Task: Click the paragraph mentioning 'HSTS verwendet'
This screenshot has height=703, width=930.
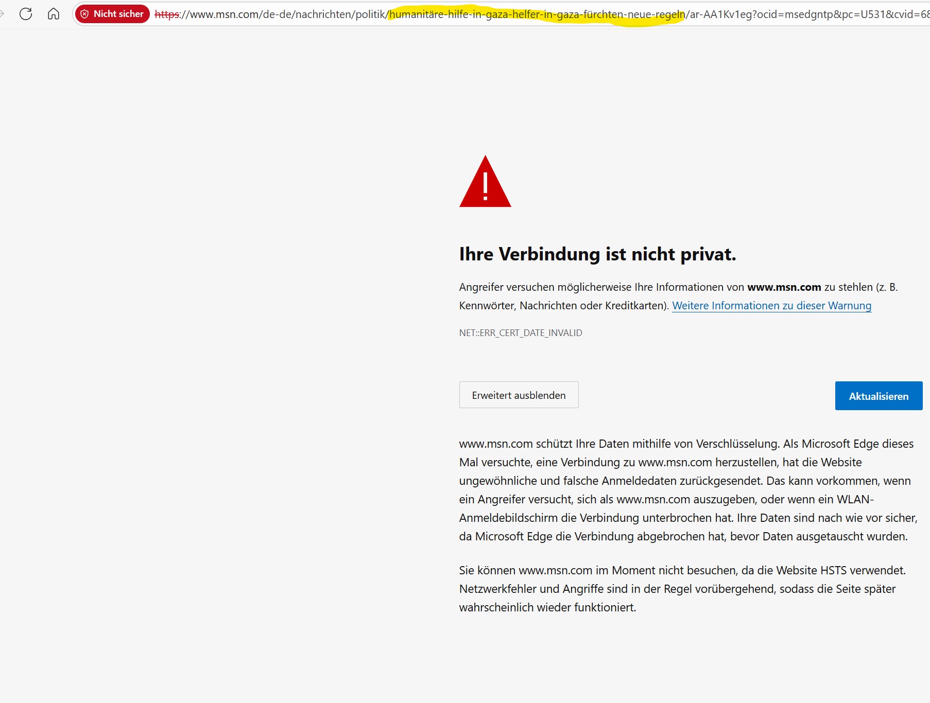Action: pos(683,589)
